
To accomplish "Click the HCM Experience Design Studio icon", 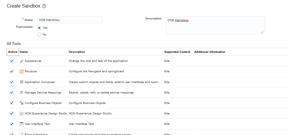I will (x=21, y=114).
